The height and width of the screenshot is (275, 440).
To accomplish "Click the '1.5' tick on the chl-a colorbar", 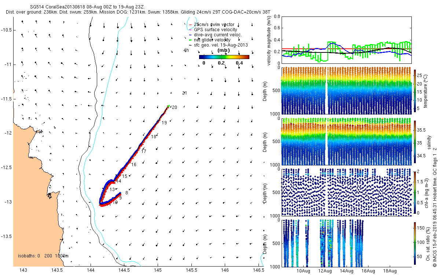I will pyautogui.click(x=420, y=181).
